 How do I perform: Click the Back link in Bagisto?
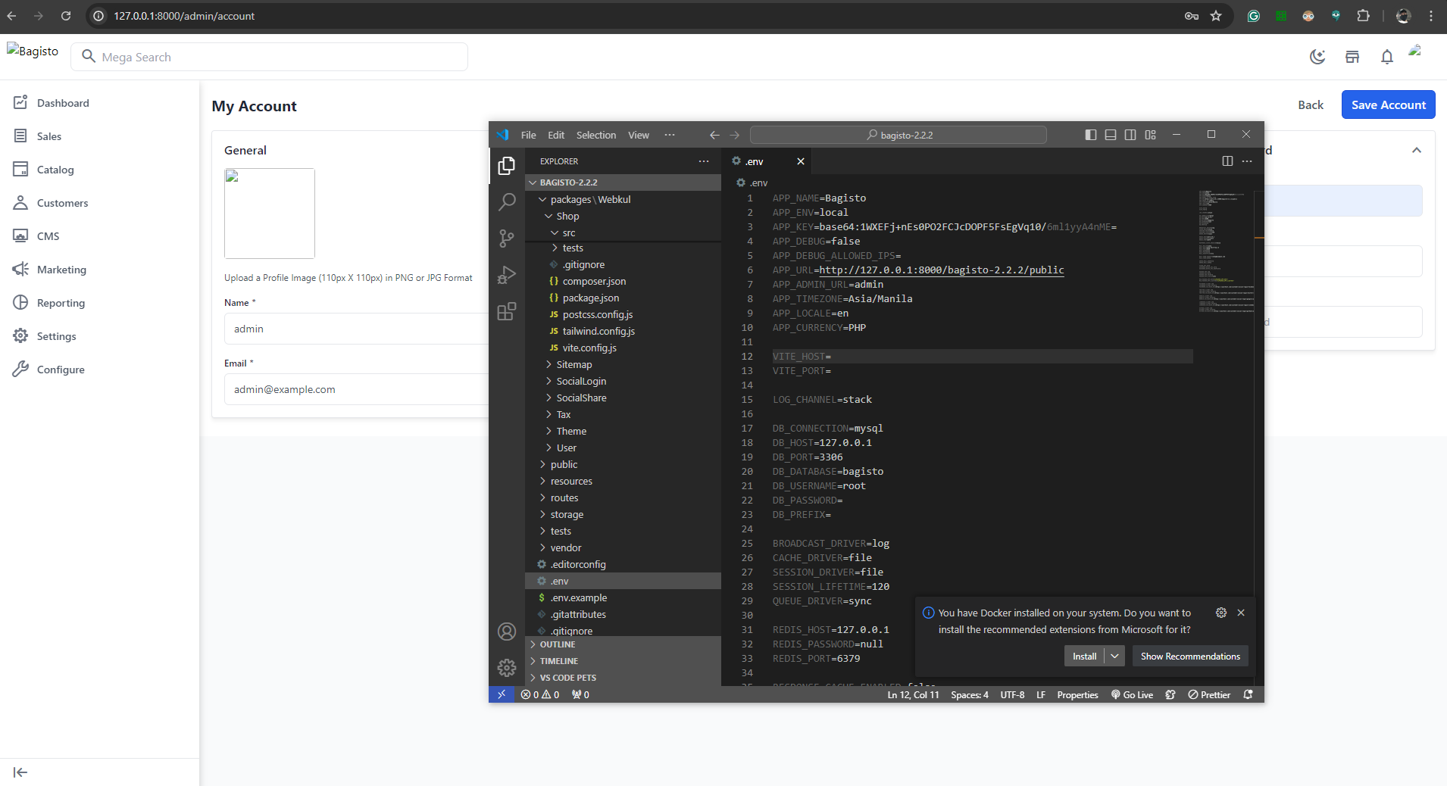1311,104
